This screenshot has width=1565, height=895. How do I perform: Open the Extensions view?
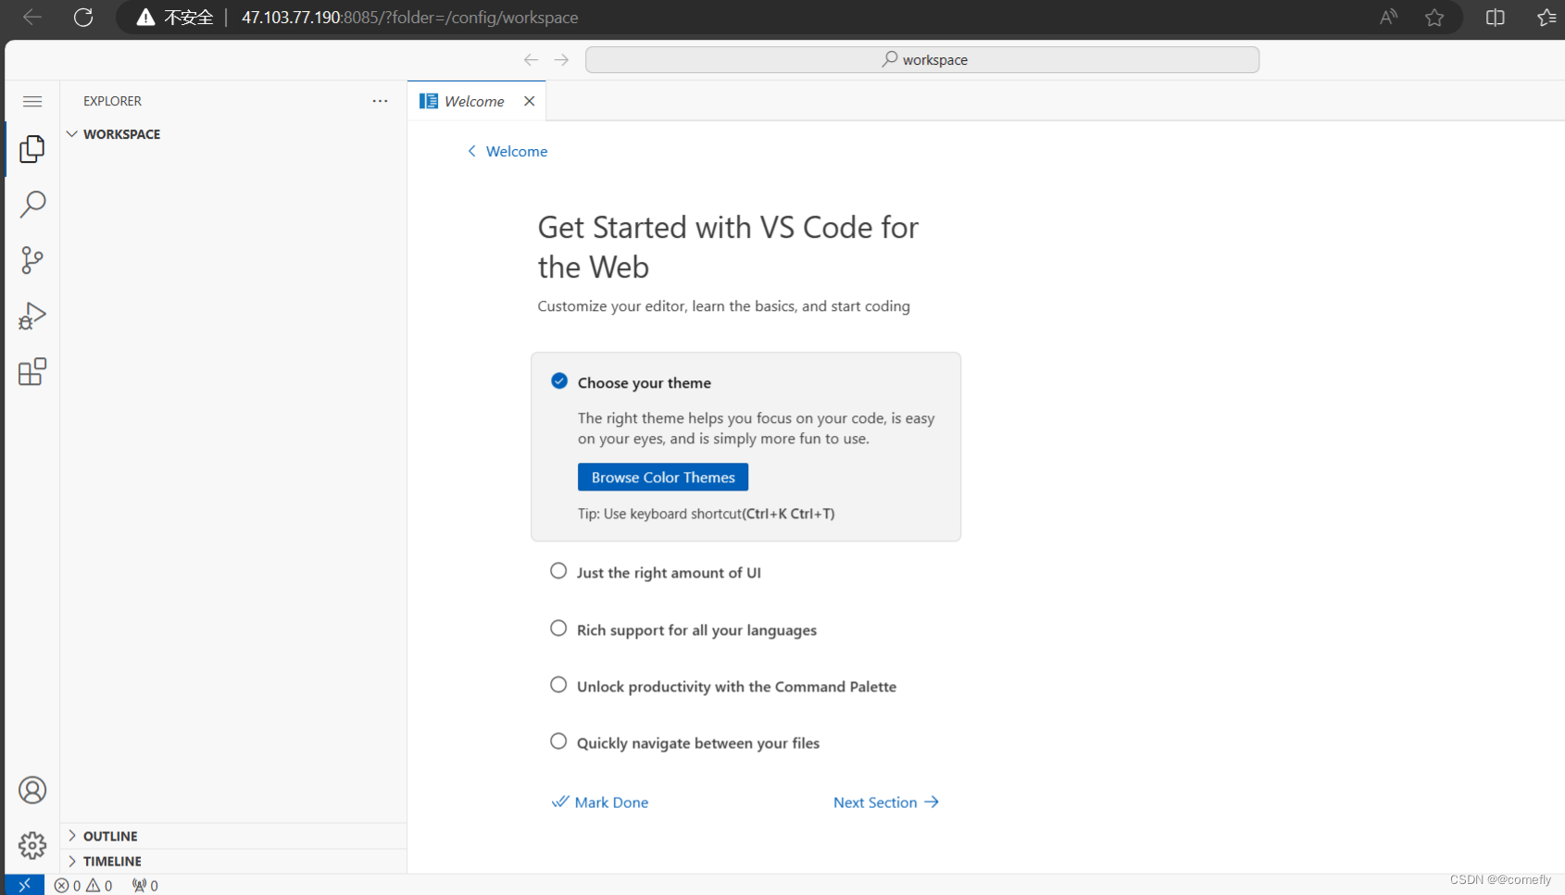tap(32, 372)
